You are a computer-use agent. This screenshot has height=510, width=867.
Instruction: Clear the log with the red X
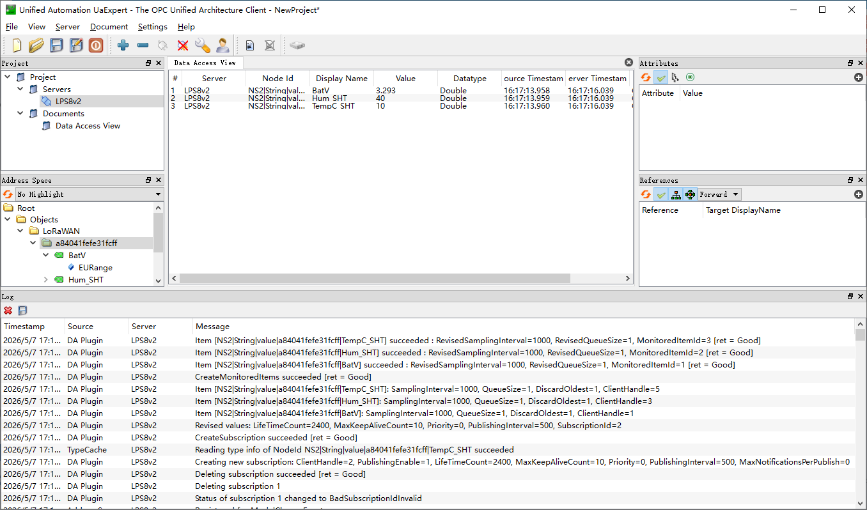[8, 311]
